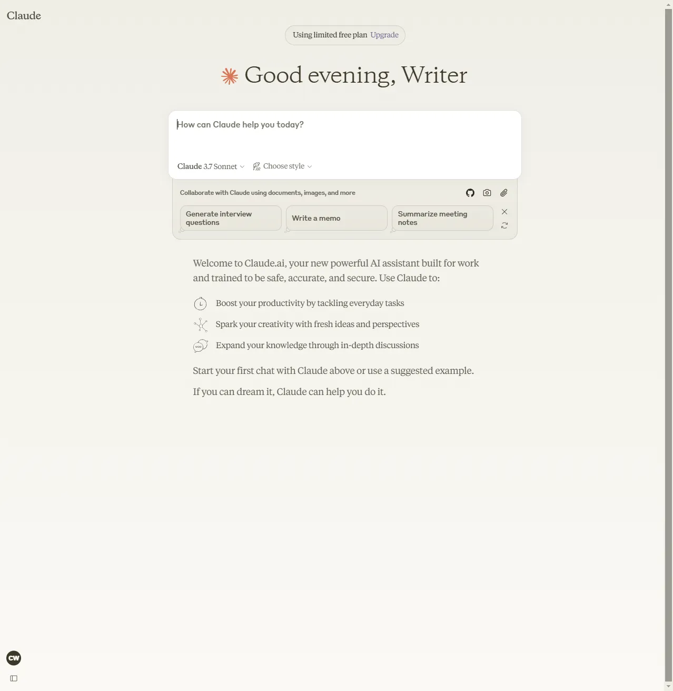
Task: Select Summarize meeting notes suggestion
Action: [x=442, y=218]
